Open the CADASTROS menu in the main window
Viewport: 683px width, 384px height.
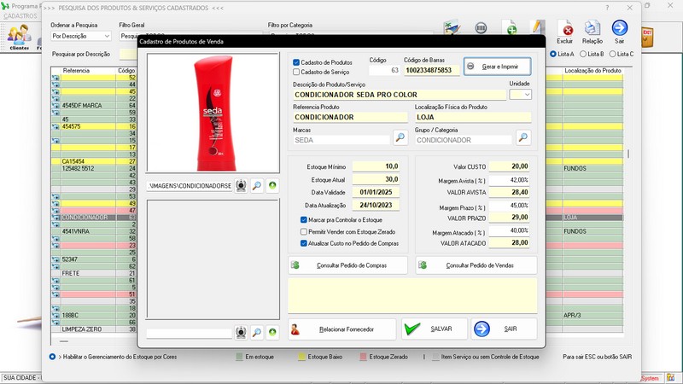coord(20,16)
